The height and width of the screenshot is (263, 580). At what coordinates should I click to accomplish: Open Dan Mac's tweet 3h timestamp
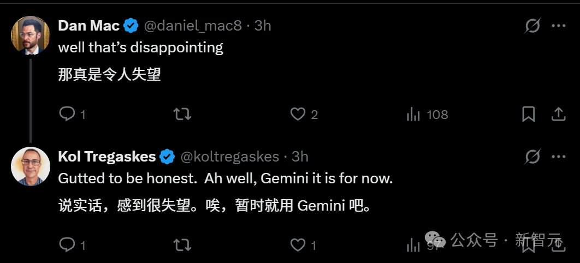pos(263,26)
